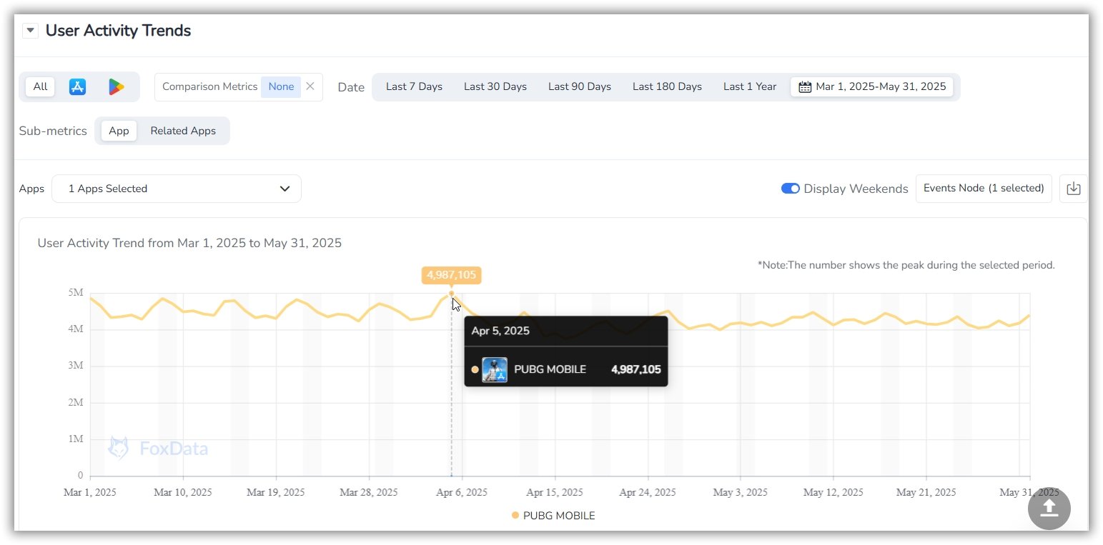Click the May 12, 2025 axis label
Image resolution: width=1103 pixels, height=545 pixels.
834,492
